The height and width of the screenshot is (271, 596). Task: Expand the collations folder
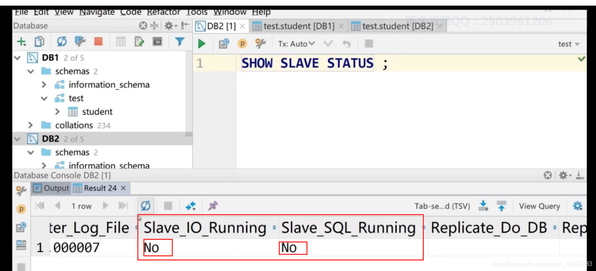[x=31, y=125]
